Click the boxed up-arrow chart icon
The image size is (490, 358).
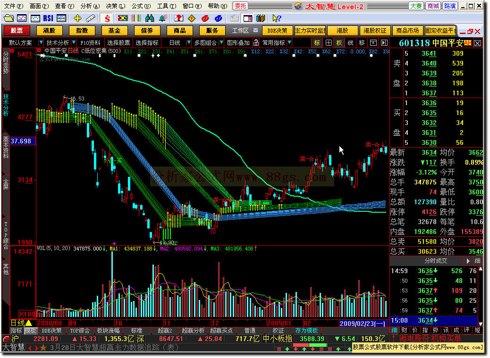tap(373, 43)
